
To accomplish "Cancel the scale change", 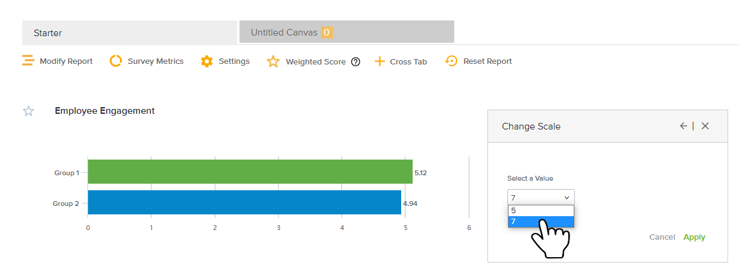I will coord(662,237).
